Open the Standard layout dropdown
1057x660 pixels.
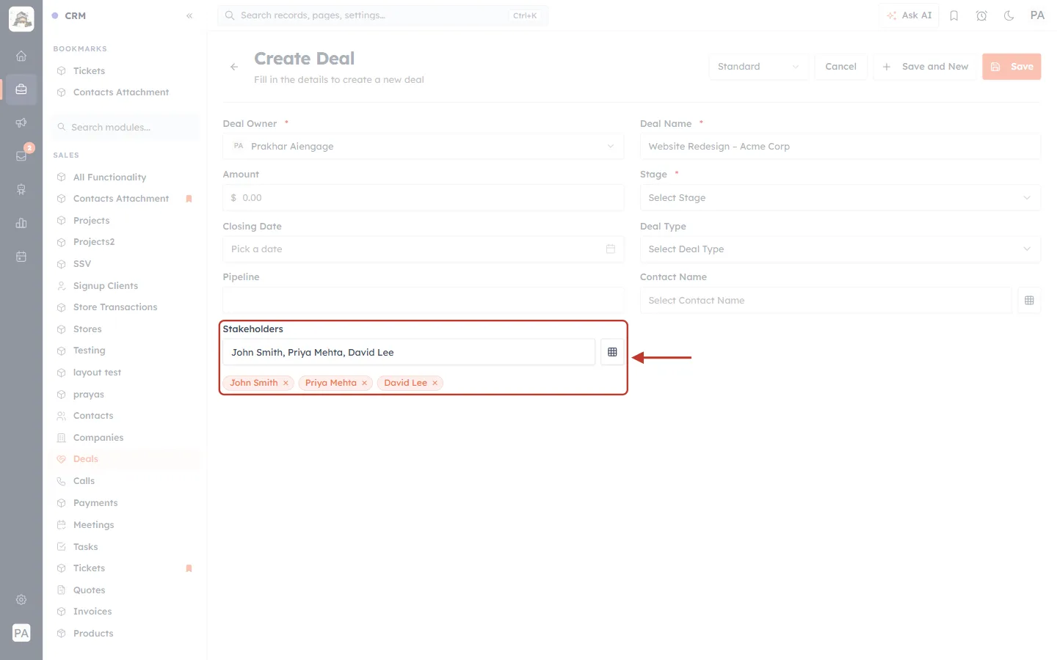[x=759, y=67]
